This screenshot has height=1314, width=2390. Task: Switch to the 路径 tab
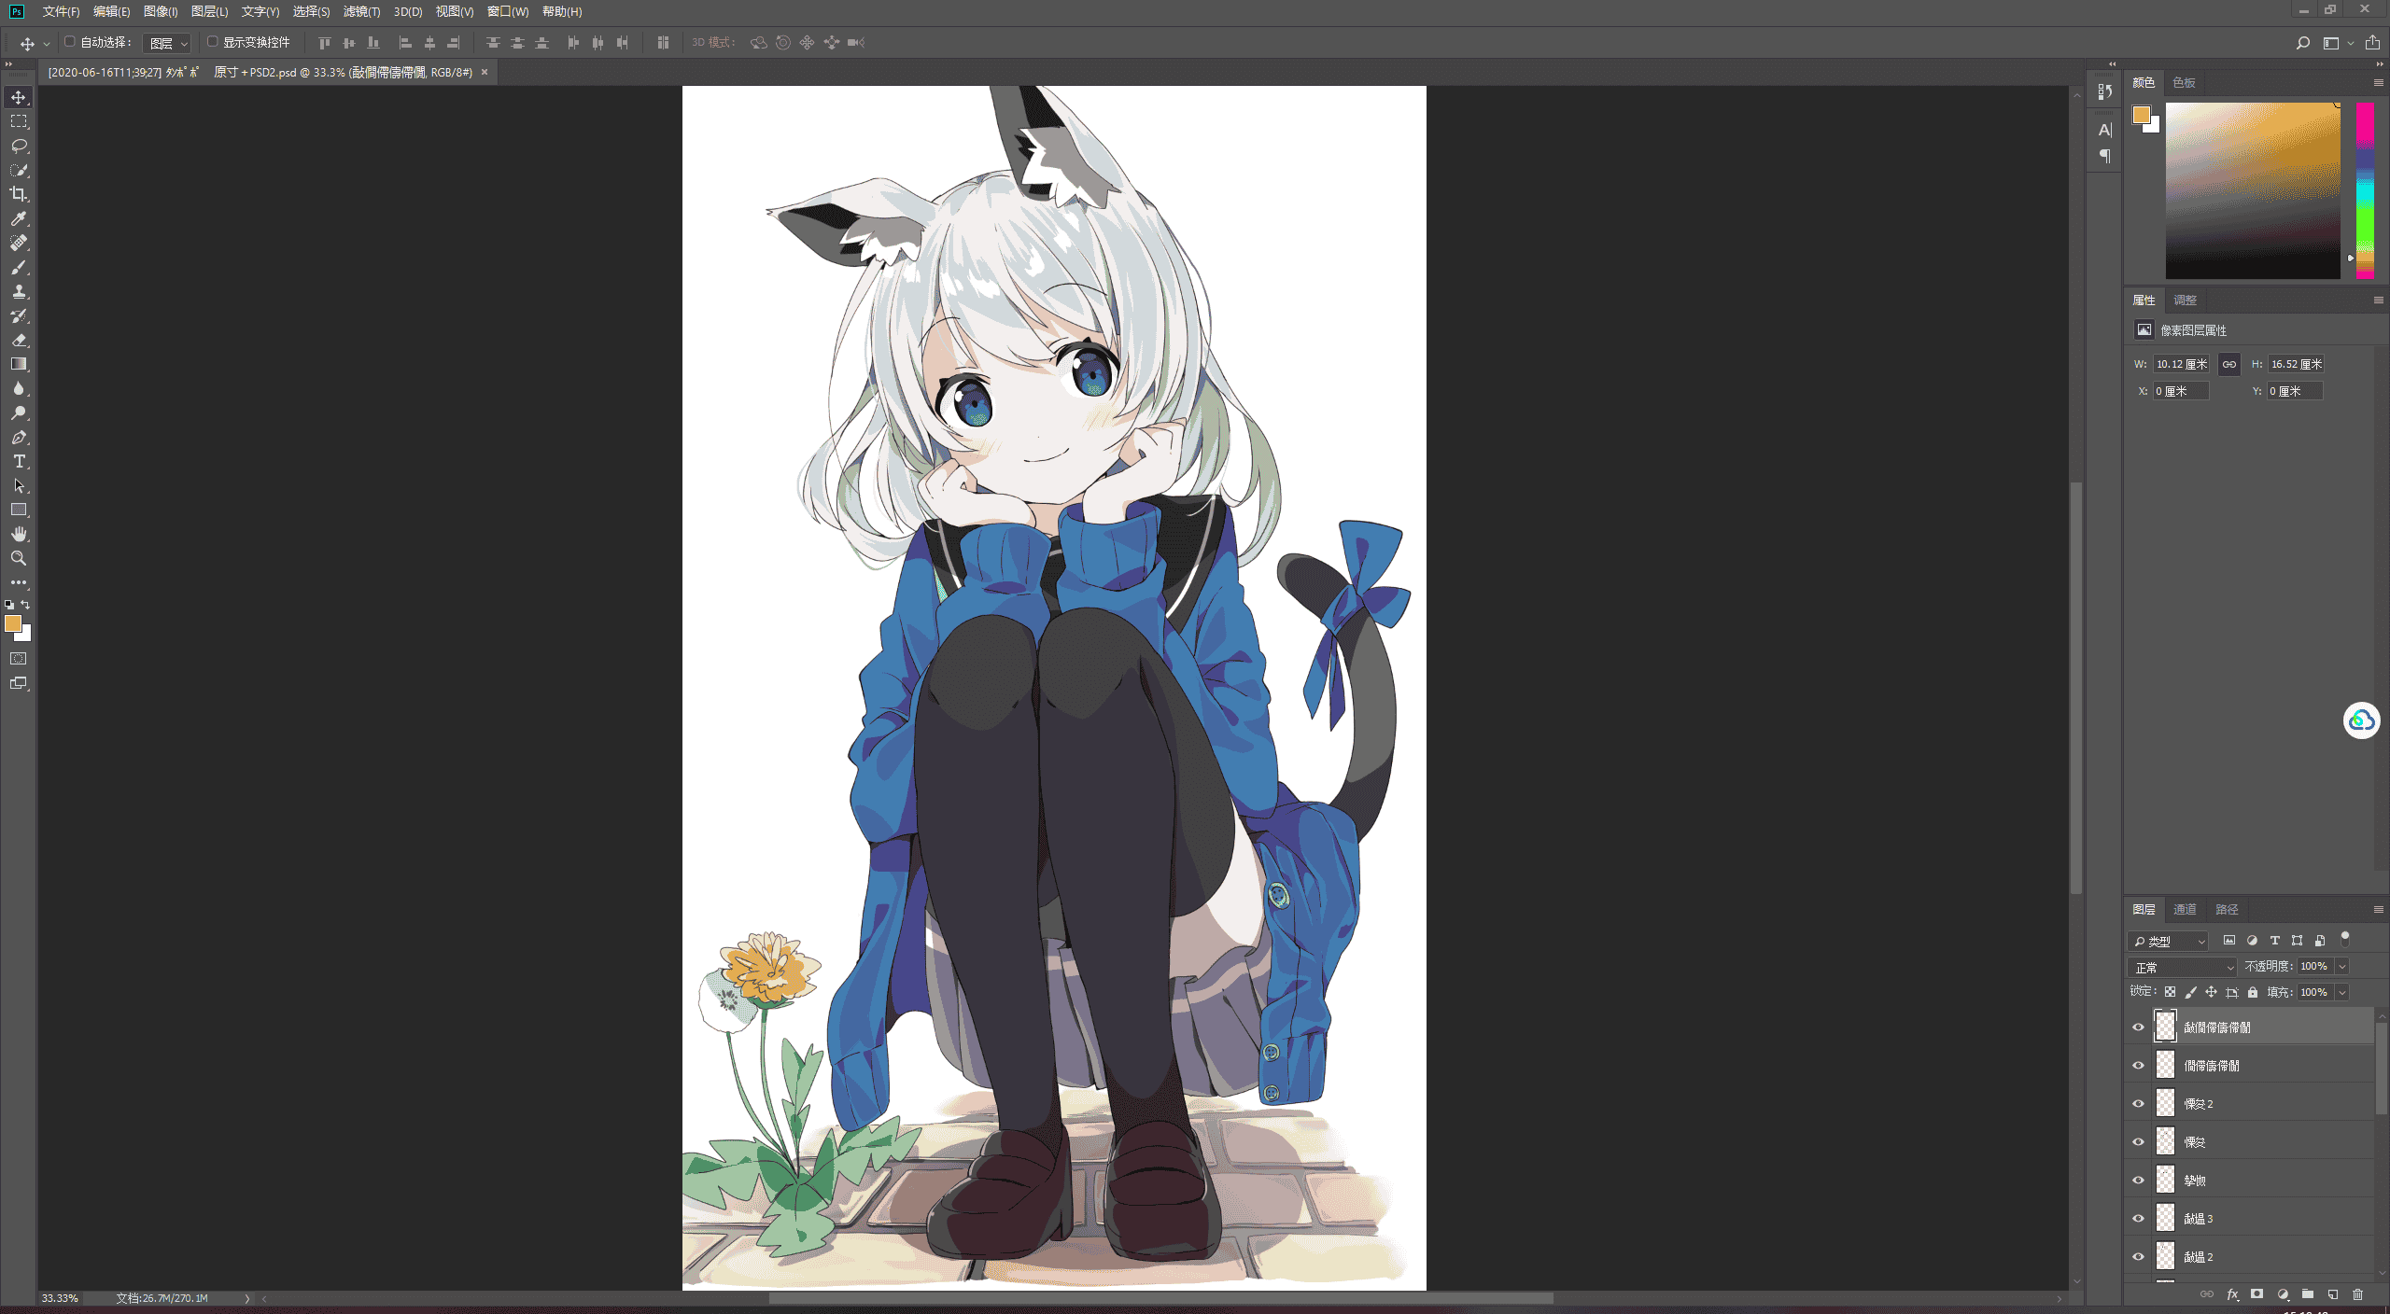pyautogui.click(x=2227, y=910)
